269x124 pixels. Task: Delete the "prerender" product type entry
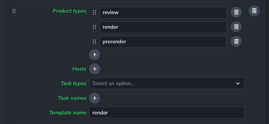tap(236, 42)
